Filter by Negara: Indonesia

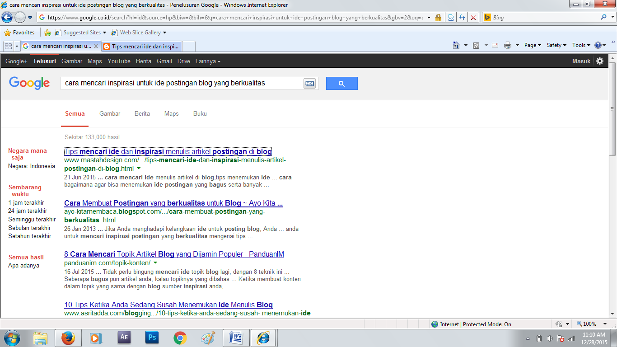32,166
